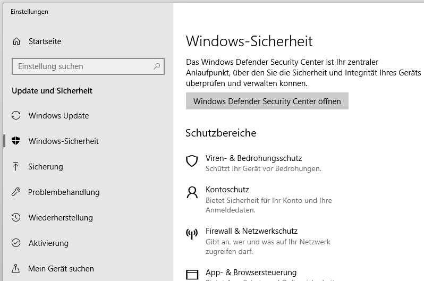
Task: Click the Aktivierung checkmark circle icon
Action: tap(16, 243)
